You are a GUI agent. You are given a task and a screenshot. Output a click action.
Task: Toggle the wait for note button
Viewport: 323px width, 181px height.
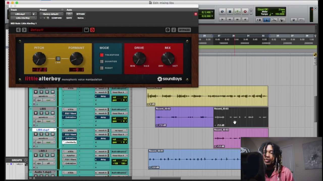click(259, 20)
